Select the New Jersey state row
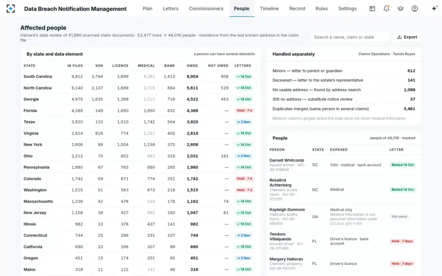This screenshot has width=442, height=276. (140, 213)
